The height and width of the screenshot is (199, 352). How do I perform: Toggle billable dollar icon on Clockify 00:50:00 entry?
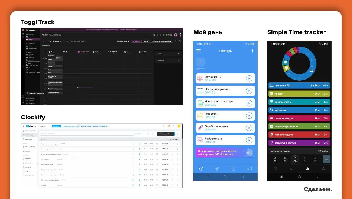[139, 159]
